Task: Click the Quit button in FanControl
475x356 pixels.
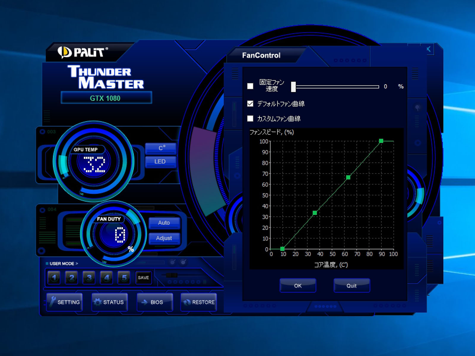Action: [x=351, y=285]
